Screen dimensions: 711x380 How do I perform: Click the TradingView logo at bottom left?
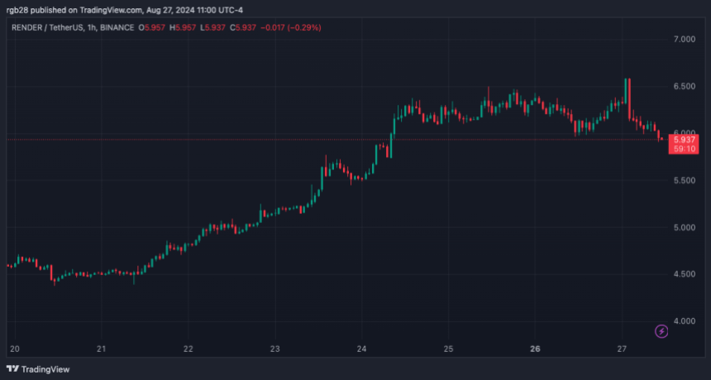click(38, 369)
